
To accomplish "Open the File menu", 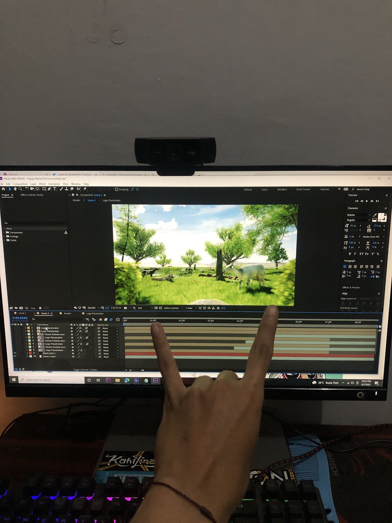I will click(x=1, y=184).
